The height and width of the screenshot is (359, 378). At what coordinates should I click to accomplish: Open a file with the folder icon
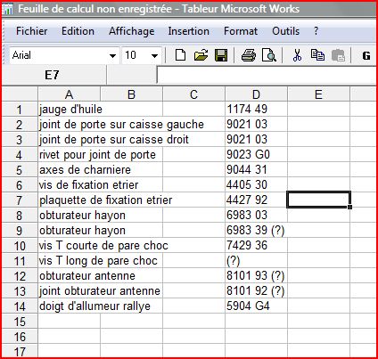pos(201,55)
